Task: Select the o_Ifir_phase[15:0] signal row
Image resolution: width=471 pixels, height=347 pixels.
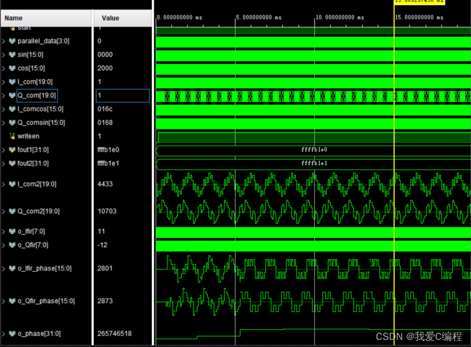Action: click(44, 268)
